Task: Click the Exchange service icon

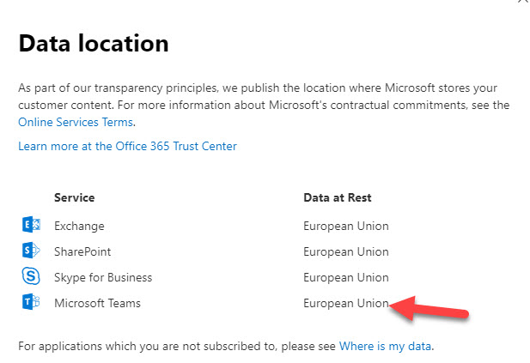Action: pyautogui.click(x=31, y=225)
